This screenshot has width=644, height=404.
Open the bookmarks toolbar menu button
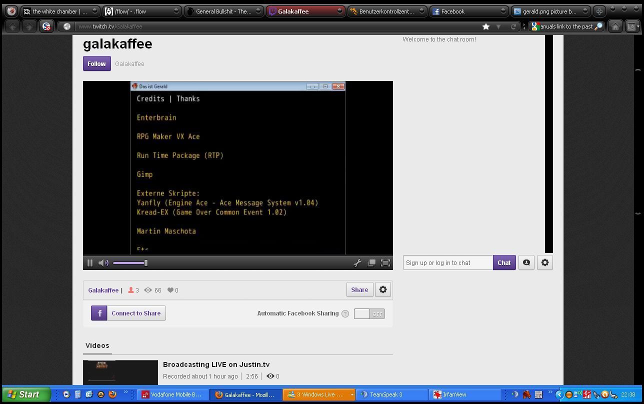click(x=632, y=26)
